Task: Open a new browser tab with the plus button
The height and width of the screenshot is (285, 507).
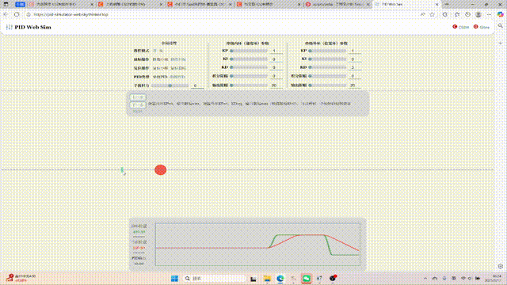Action: 447,4
